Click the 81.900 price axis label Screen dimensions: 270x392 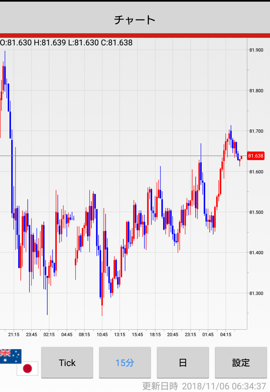pos(256,50)
